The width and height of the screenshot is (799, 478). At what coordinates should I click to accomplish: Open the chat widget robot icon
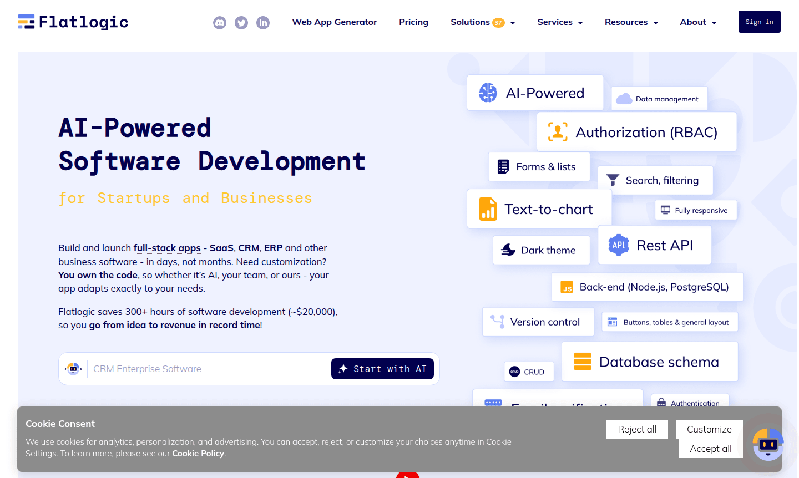(x=768, y=444)
